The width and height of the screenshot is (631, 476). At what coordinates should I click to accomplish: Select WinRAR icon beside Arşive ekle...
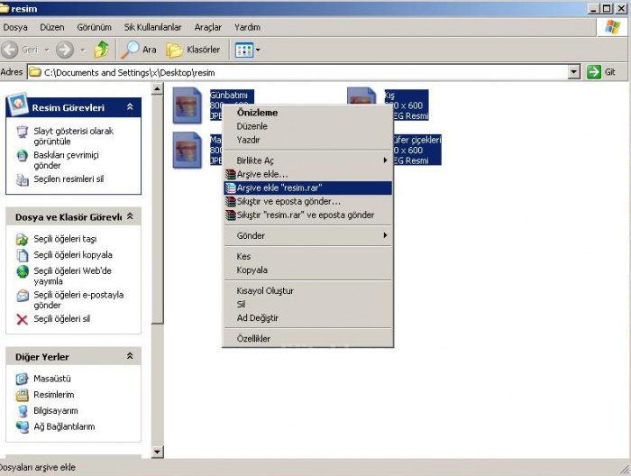pyautogui.click(x=230, y=174)
